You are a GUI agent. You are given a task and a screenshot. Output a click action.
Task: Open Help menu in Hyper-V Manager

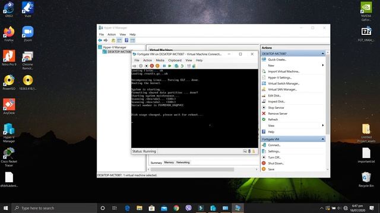[x=132, y=34]
